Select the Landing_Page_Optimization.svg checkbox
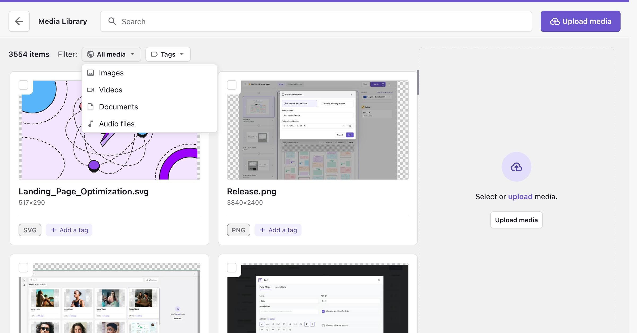Screen dimensions: 637x333 click(23, 85)
